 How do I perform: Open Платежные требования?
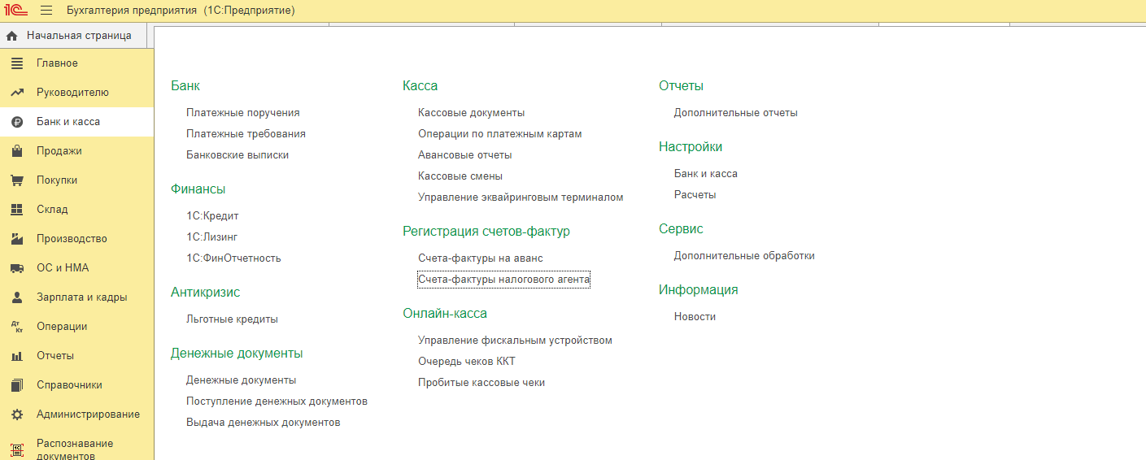pos(246,134)
